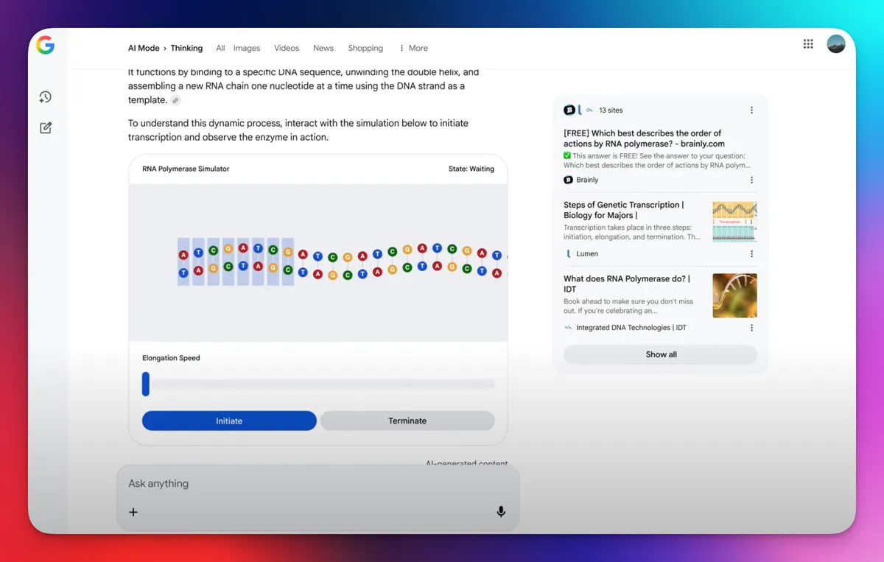Click the Elongation Speed slider handle
The width and height of the screenshot is (884, 562).
(x=146, y=384)
